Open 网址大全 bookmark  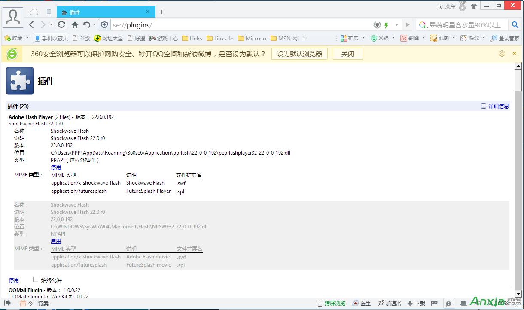point(108,38)
